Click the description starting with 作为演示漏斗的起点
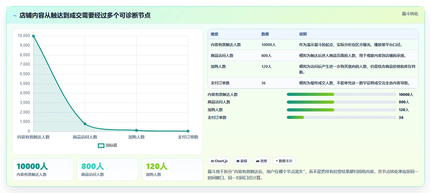 (x=350, y=45)
